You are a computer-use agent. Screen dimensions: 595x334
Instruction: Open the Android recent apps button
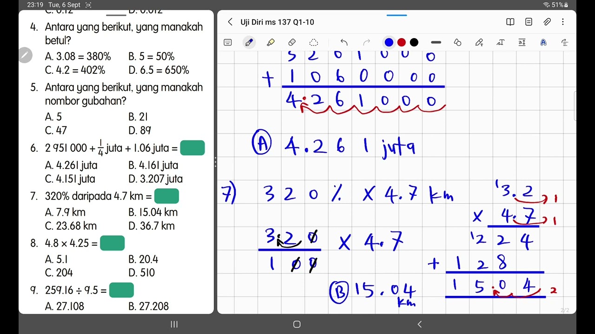point(174,324)
